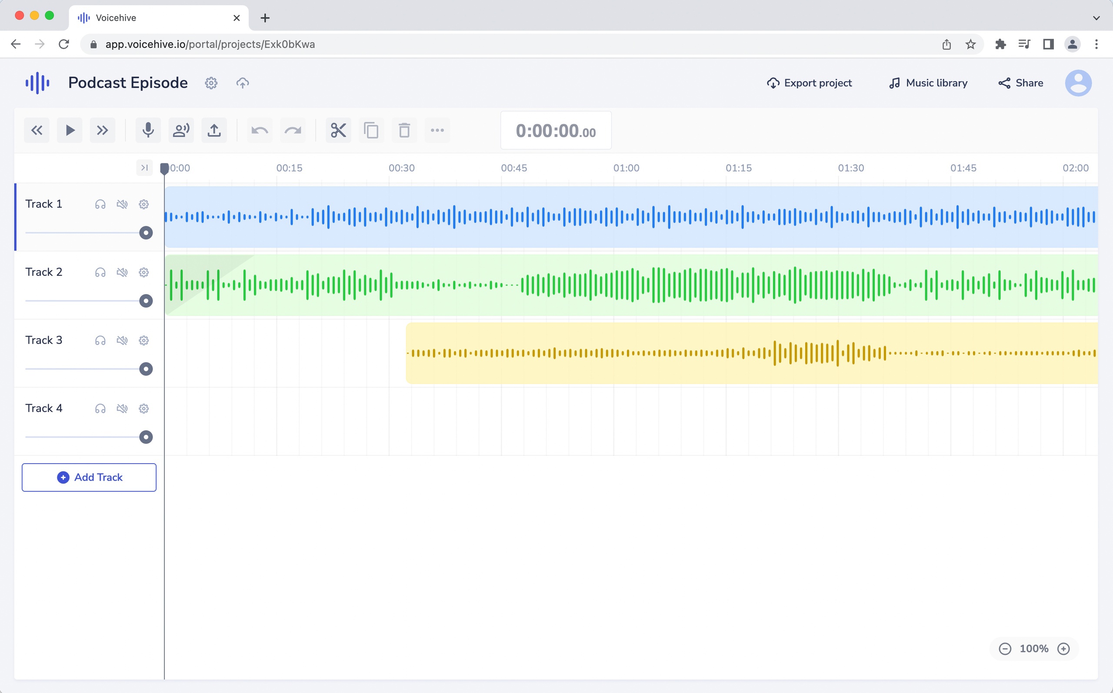Solo Track 1 with headphones icon
This screenshot has height=693, width=1113.
[x=100, y=204]
